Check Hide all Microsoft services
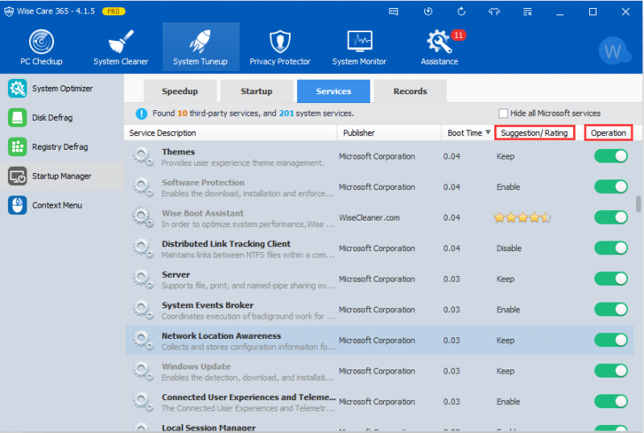The height and width of the screenshot is (433, 644). tap(502, 113)
